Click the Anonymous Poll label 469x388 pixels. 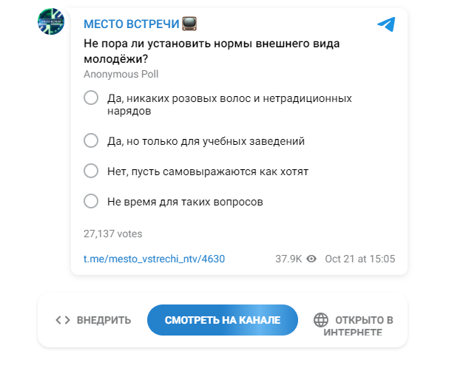pyautogui.click(x=121, y=74)
